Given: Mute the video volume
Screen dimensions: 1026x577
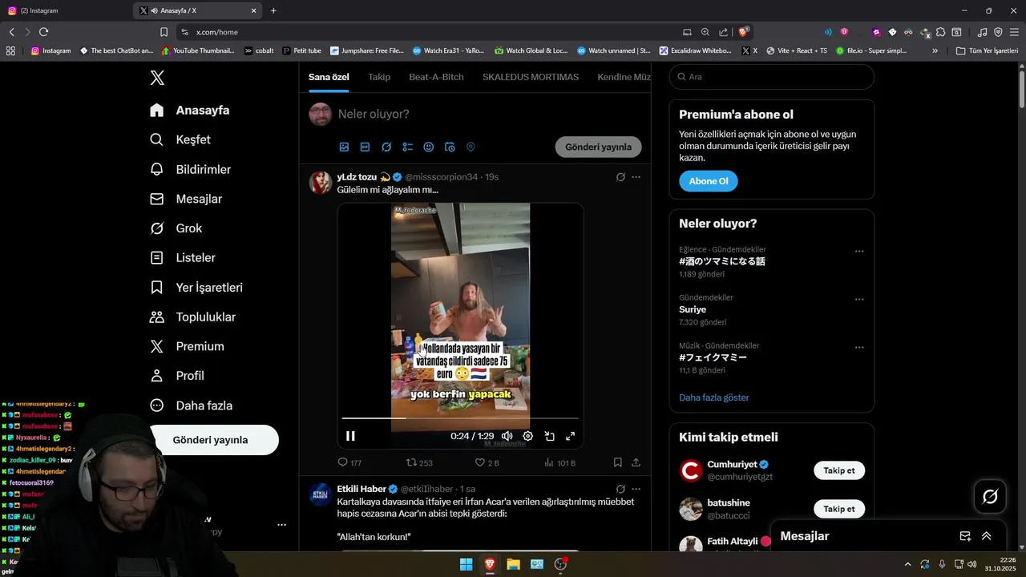Looking at the screenshot, I should [507, 436].
